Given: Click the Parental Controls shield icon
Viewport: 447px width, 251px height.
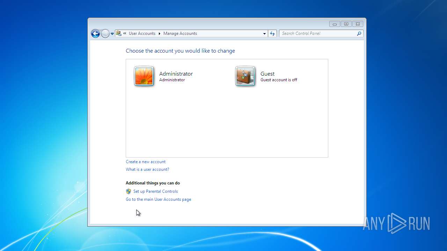Looking at the screenshot, I should [129, 191].
